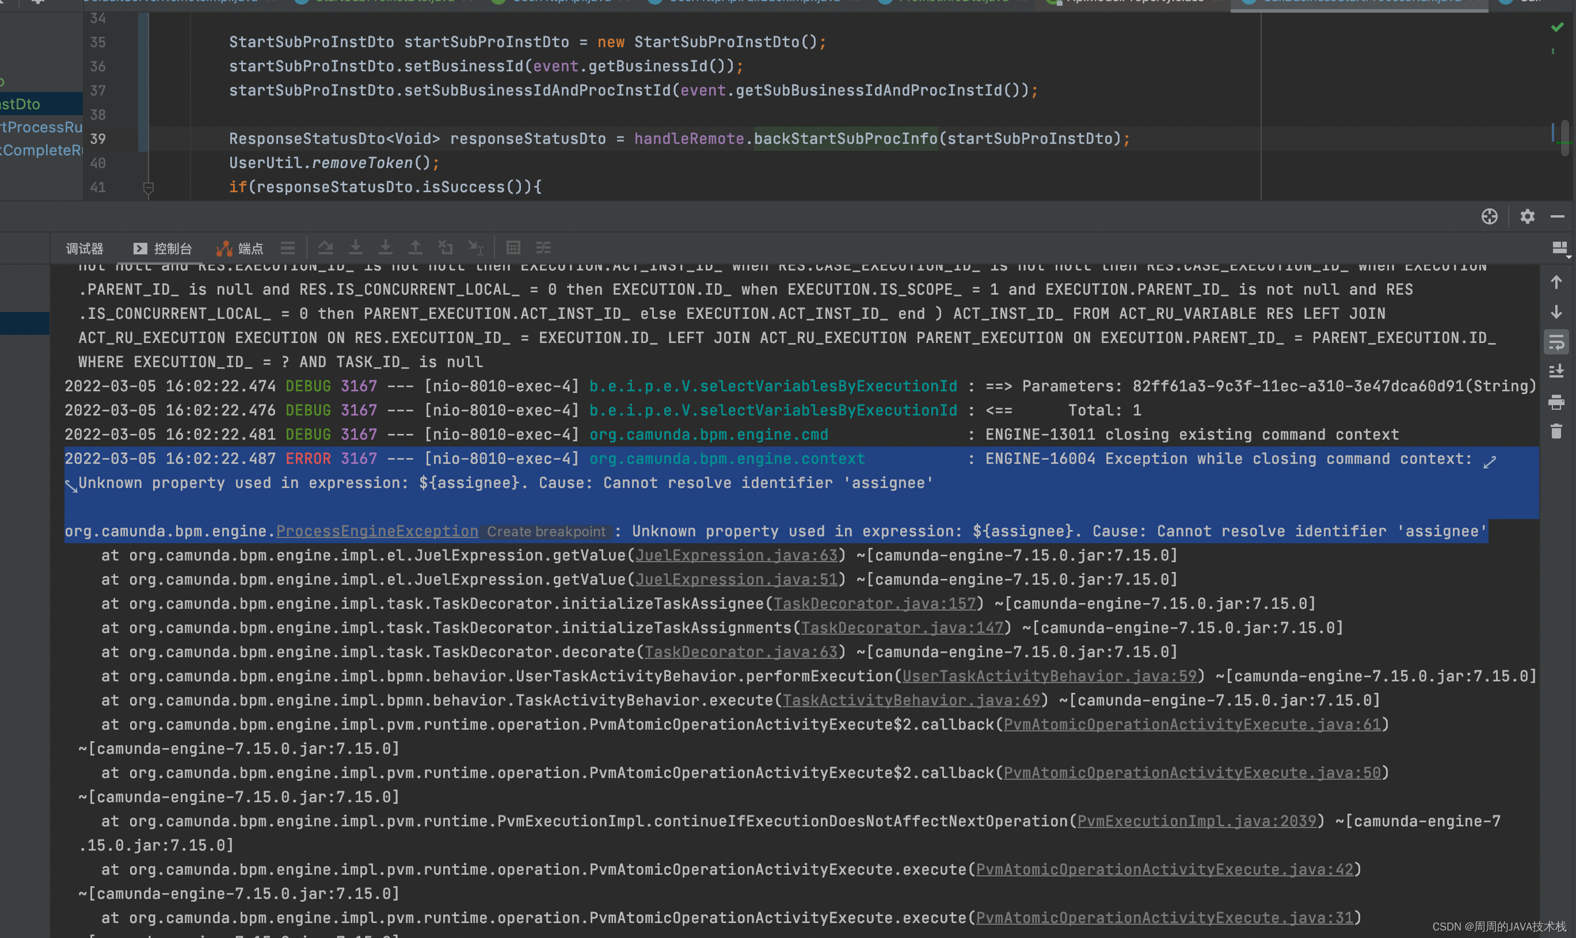1576x938 pixels.
Task: Open ProcessEngineException link in stack trace
Action: coord(377,532)
